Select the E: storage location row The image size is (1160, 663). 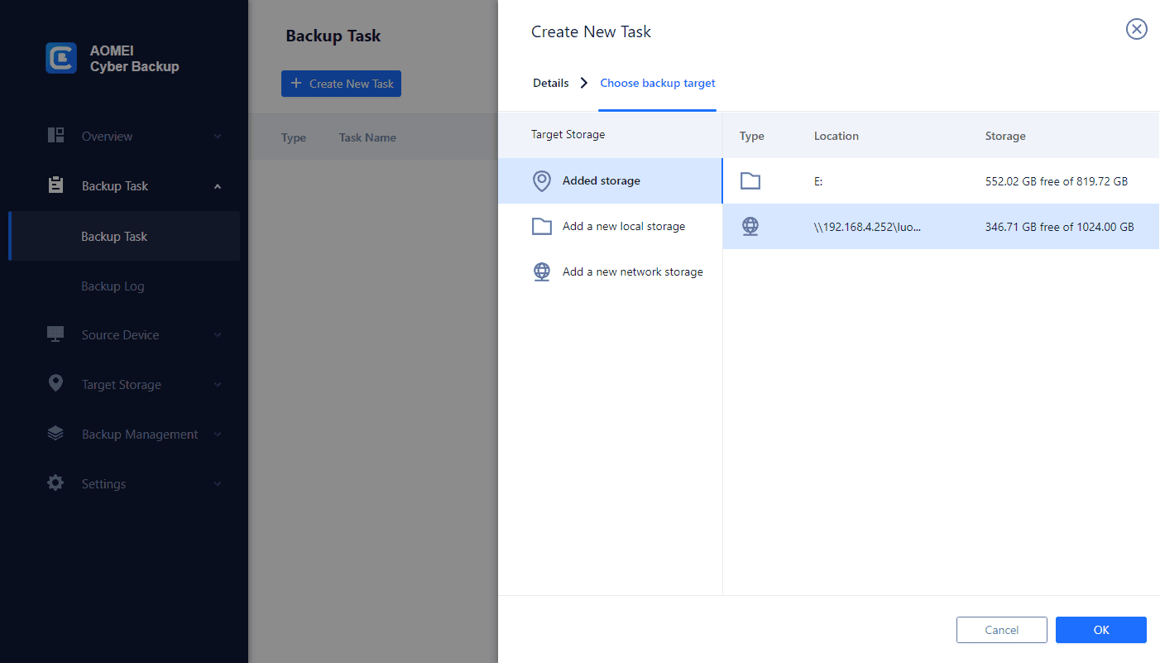pyautogui.click(x=940, y=181)
